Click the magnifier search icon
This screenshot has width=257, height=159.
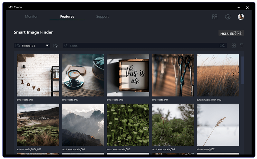click(x=66, y=45)
